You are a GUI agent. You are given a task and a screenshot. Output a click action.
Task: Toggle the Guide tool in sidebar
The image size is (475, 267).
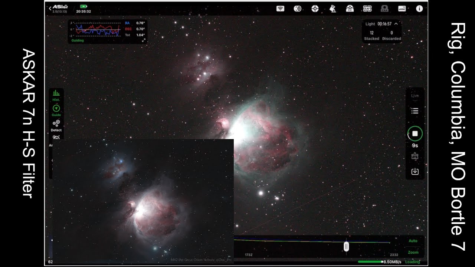point(56,111)
